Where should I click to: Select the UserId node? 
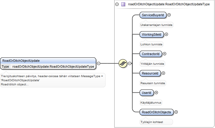pos(146,93)
